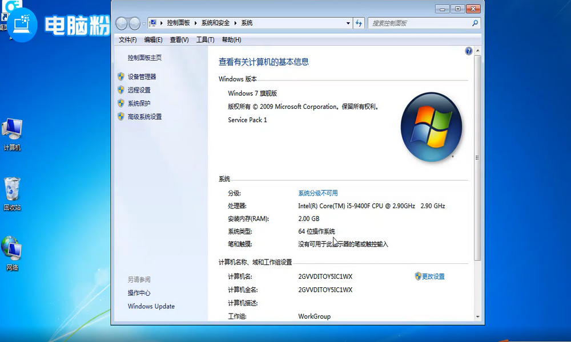
Task: Open the 编辑(E) menu
Action: point(153,40)
